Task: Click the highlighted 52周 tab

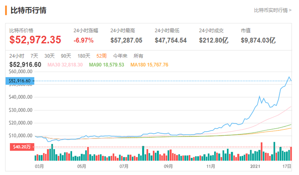Action: [x=102, y=56]
